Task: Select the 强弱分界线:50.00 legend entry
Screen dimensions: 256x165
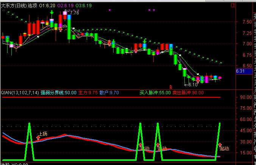Action: pyautogui.click(x=58, y=92)
